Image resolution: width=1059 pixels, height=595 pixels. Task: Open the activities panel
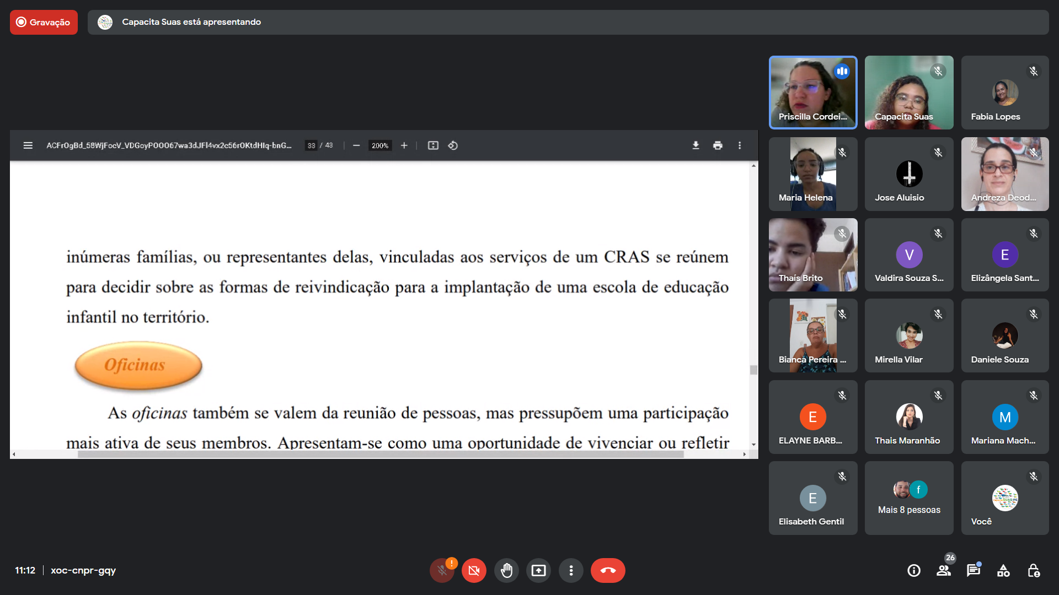[1003, 570]
